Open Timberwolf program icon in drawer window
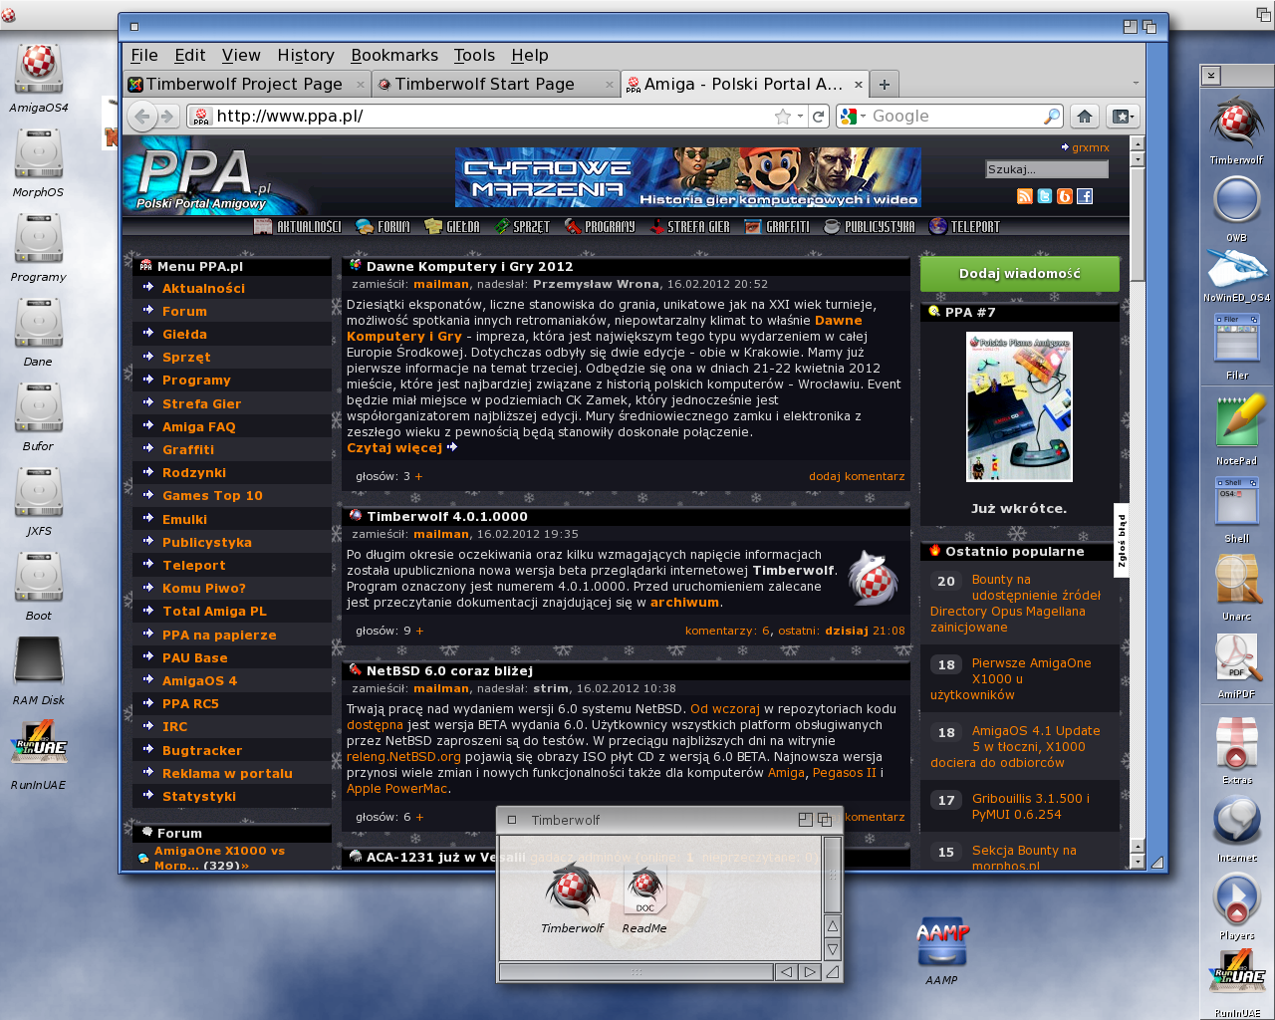1275x1020 pixels. click(x=572, y=890)
